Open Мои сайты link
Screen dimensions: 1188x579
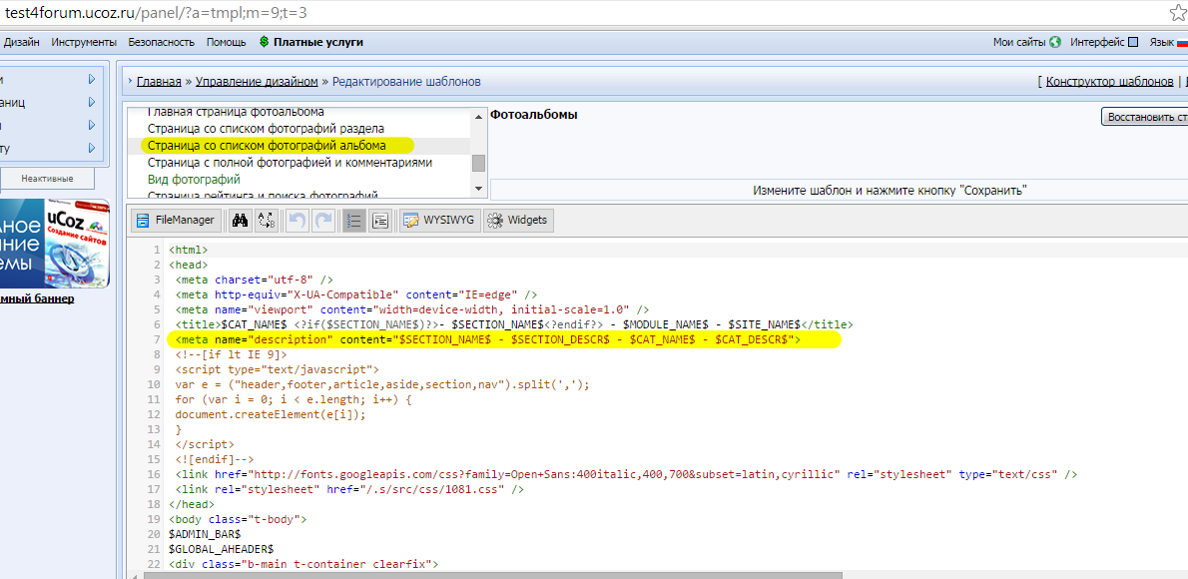[x=1019, y=43]
